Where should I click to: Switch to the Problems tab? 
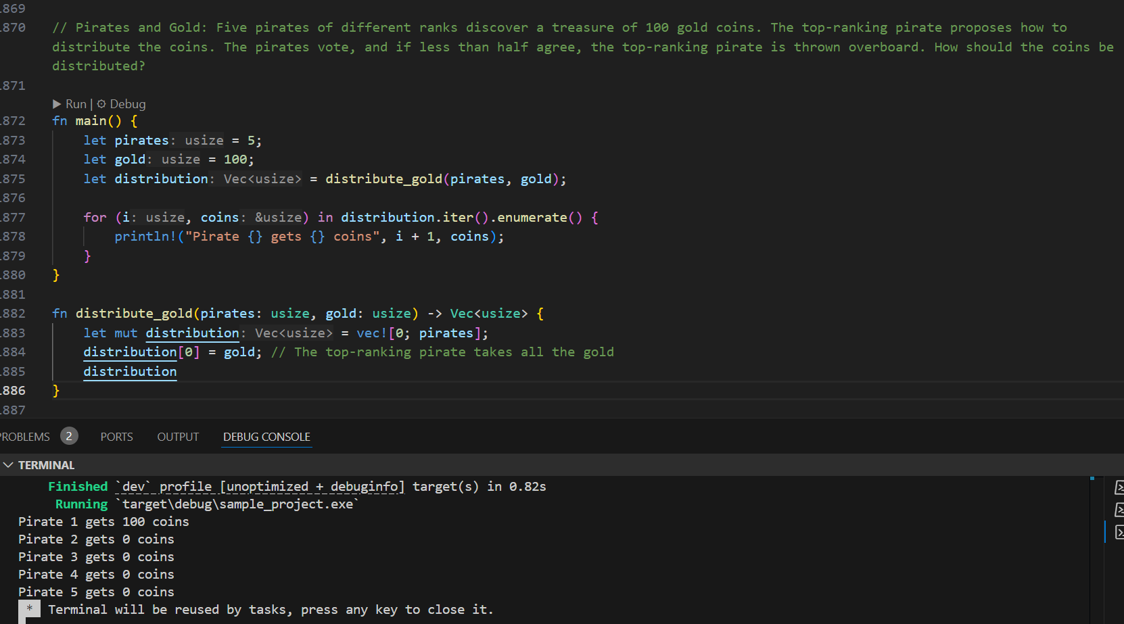tap(25, 437)
